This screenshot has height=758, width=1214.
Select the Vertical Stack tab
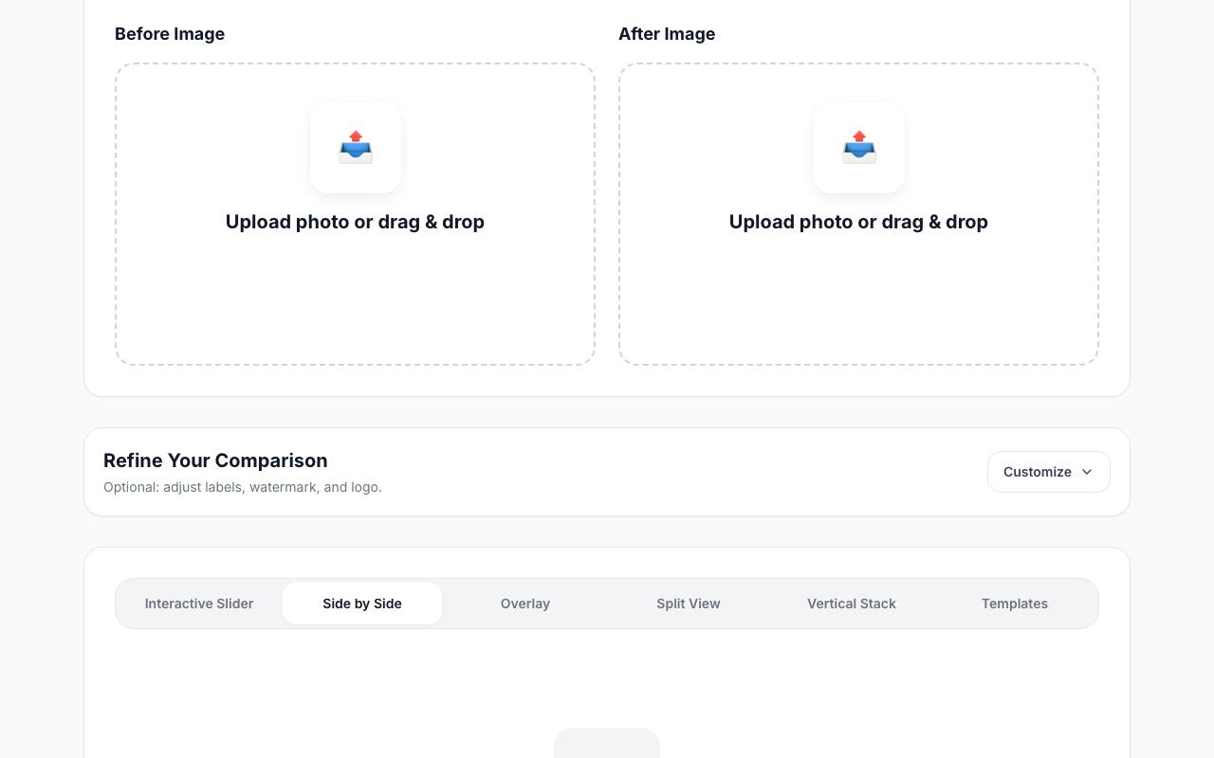tap(852, 604)
